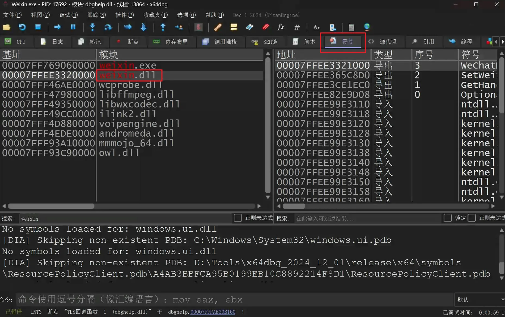This screenshot has width=505, height=317.
Task: Open the Labels tag icon
Action: pyautogui.click(x=249, y=27)
